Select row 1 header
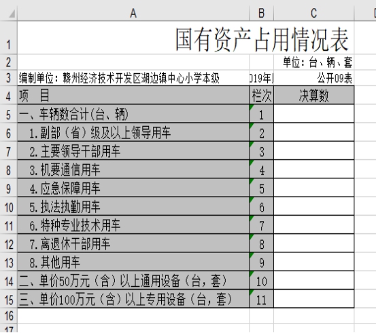This screenshot has width=376, height=333. 9,38
